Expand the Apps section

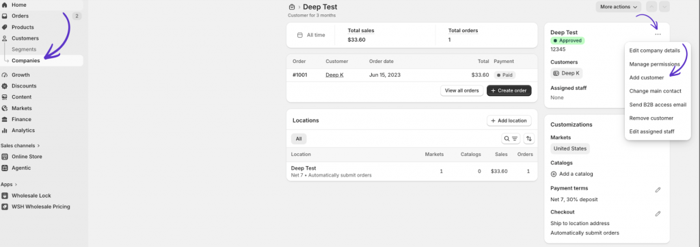pos(9,185)
